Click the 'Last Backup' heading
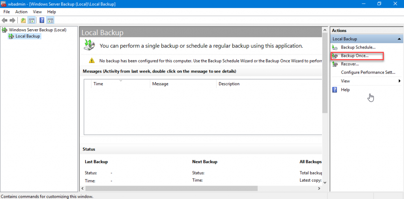Screen dimensions: 404x199 (x=96, y=162)
